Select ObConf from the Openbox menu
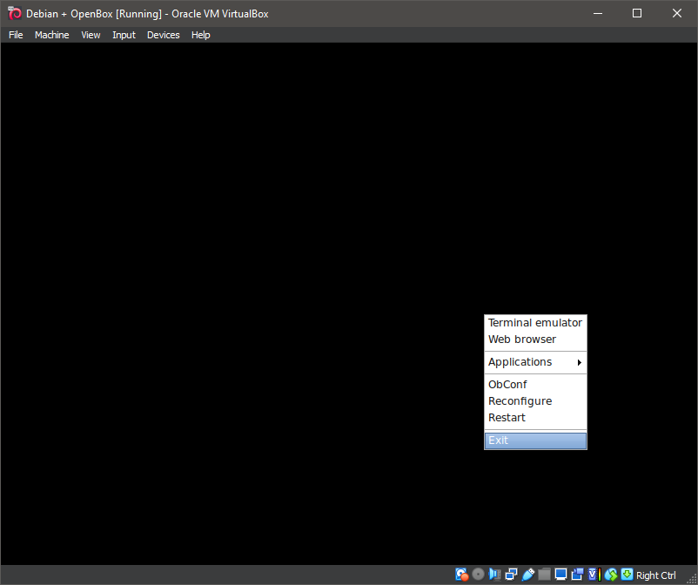The width and height of the screenshot is (698, 585). click(x=507, y=384)
